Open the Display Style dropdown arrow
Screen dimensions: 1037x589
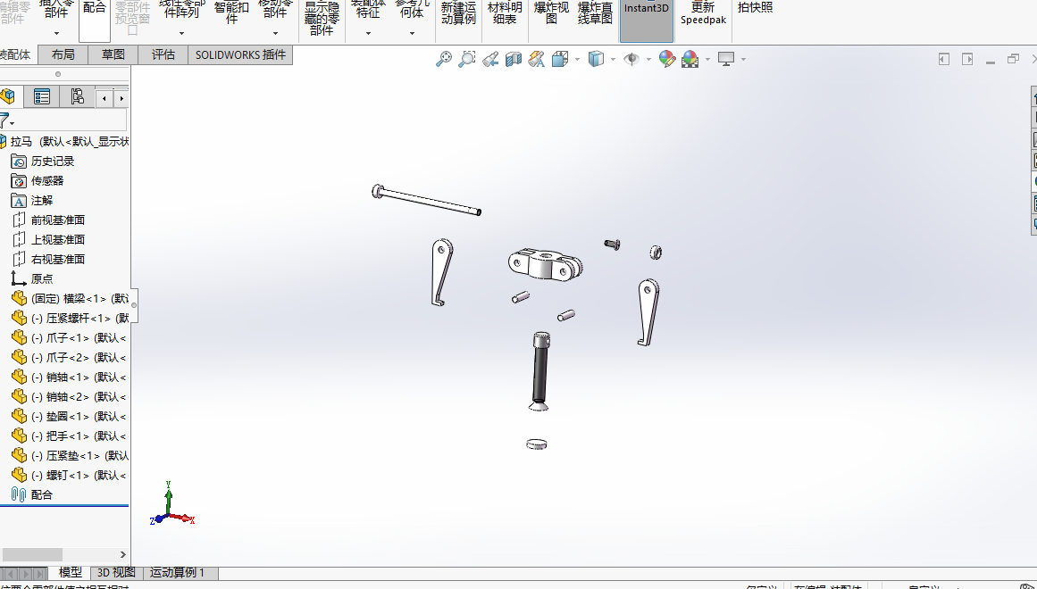tap(613, 60)
